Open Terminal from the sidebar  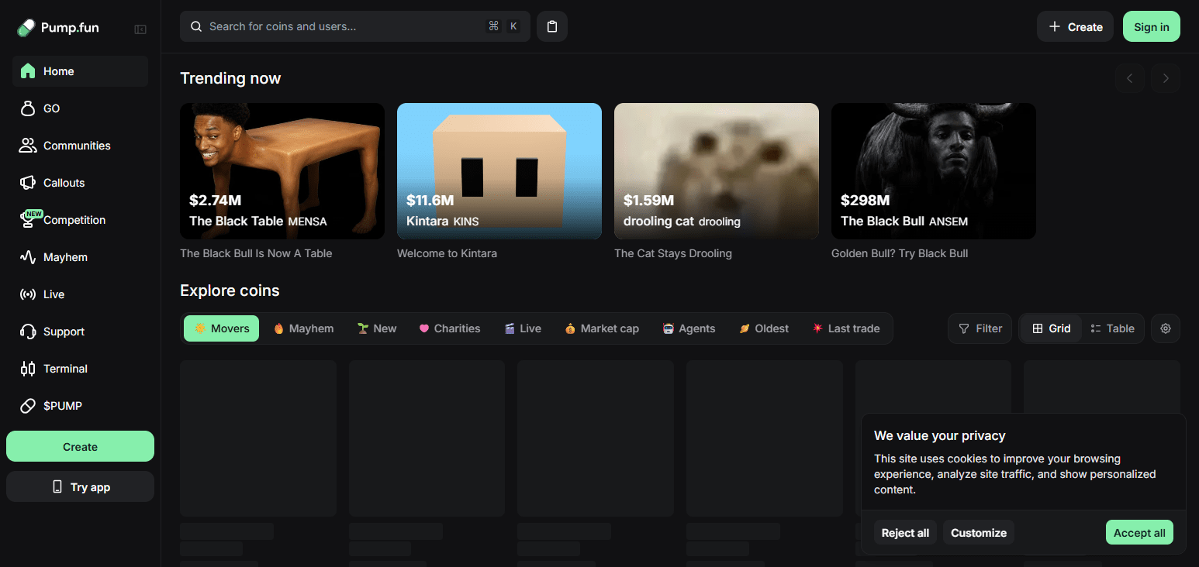click(80, 369)
